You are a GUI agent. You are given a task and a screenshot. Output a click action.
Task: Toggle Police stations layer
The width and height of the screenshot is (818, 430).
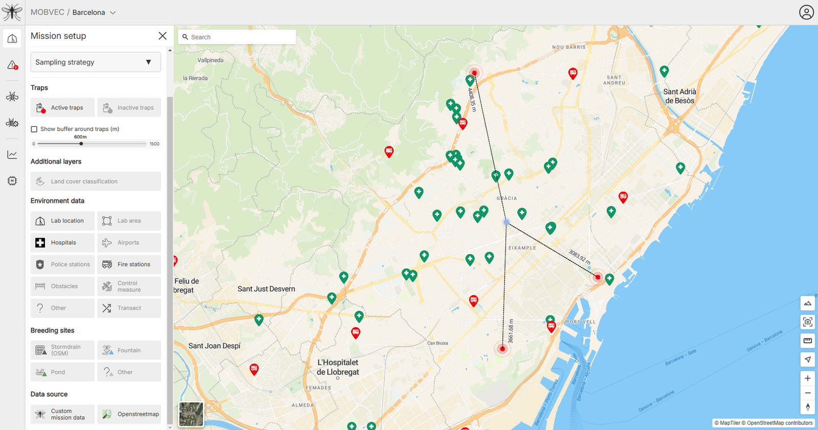(x=62, y=264)
